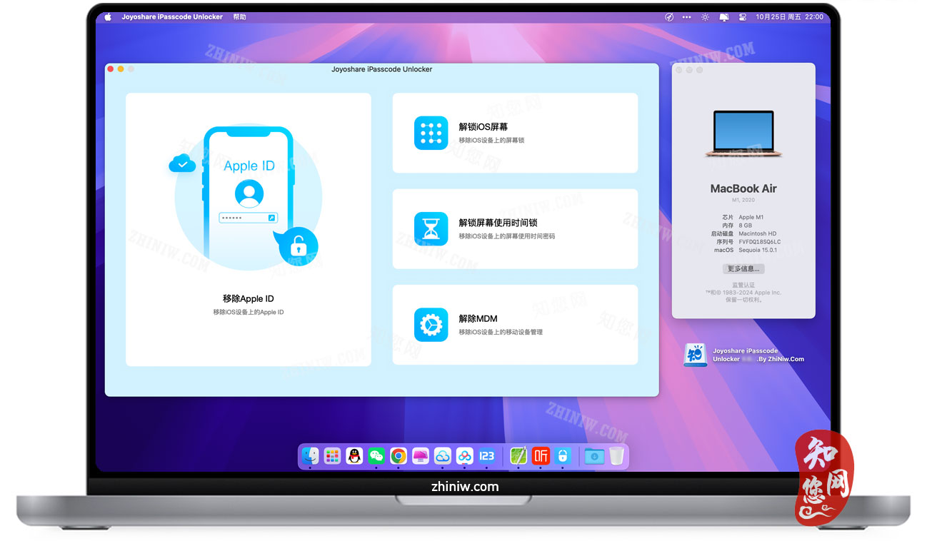Open the Joyoshare iPasscode Unlocker desktop file icon
927x556 pixels.
(x=694, y=355)
